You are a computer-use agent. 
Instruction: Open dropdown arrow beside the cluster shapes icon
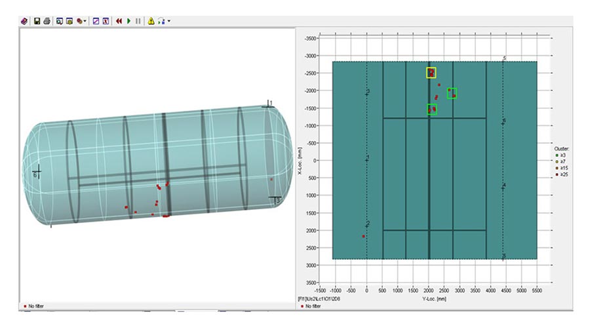85,21
